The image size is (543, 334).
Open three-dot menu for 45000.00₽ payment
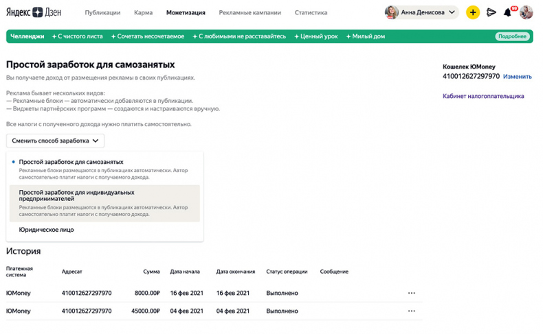(411, 311)
